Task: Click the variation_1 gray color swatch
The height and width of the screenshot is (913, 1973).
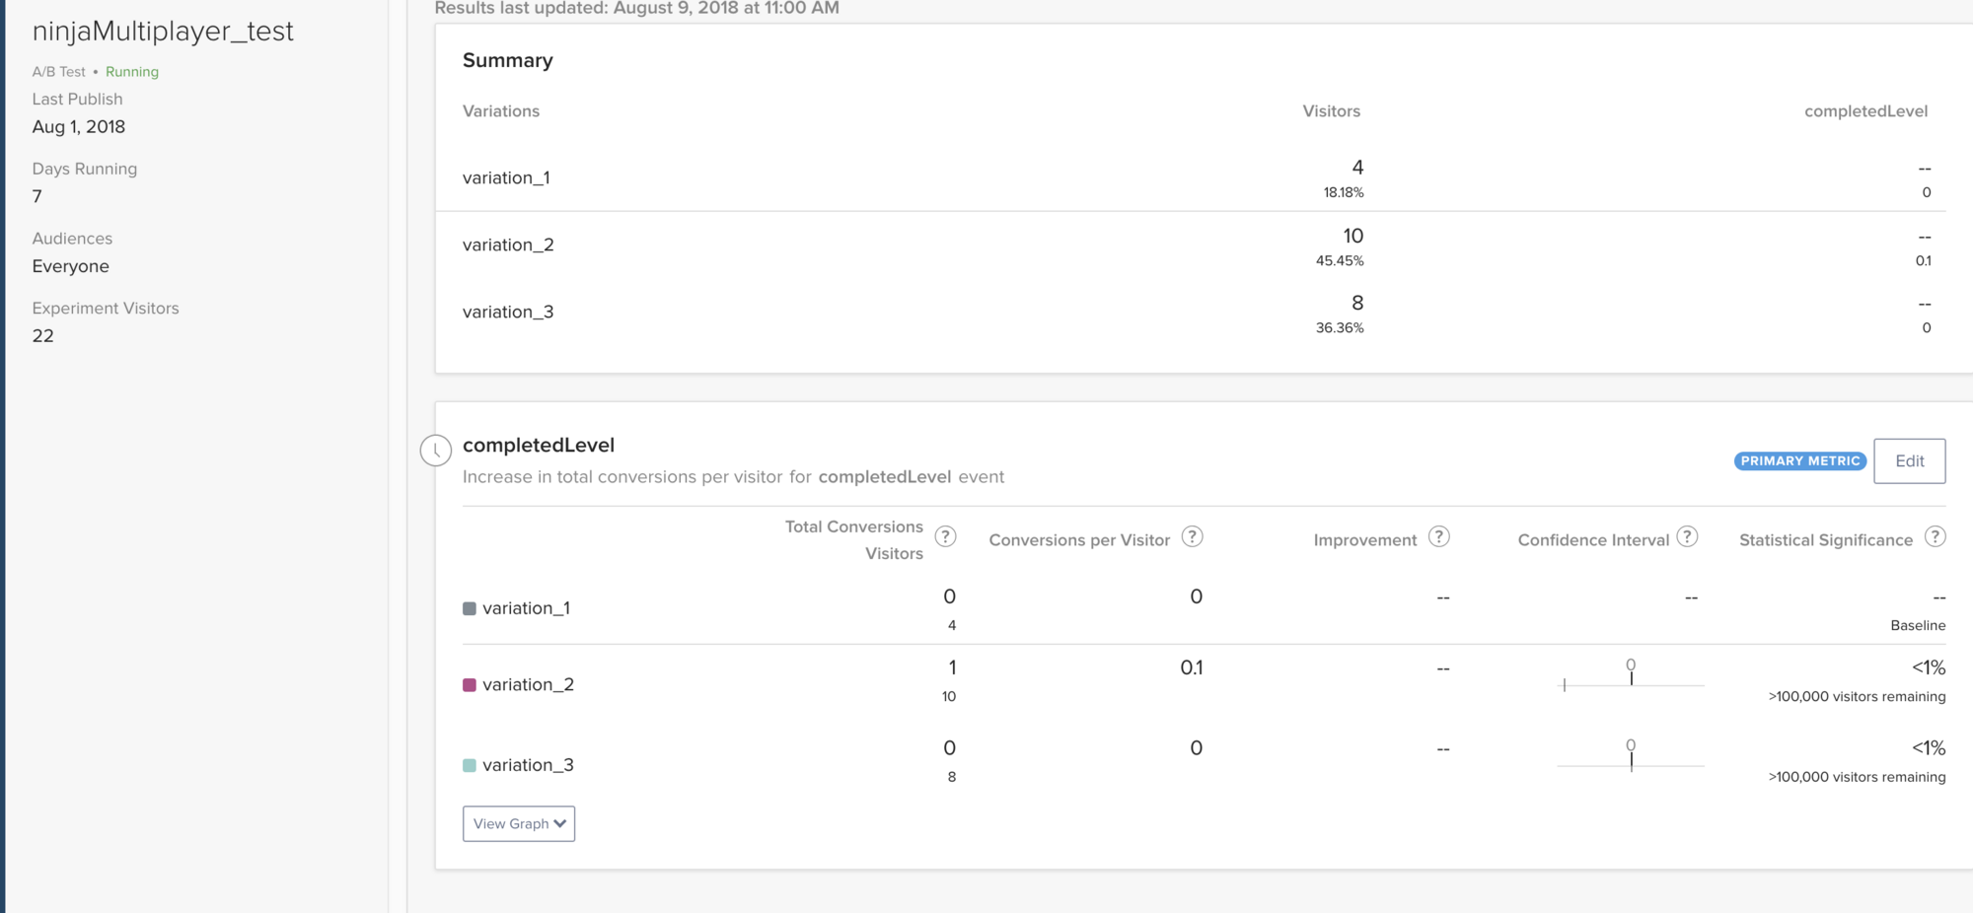Action: coord(470,608)
